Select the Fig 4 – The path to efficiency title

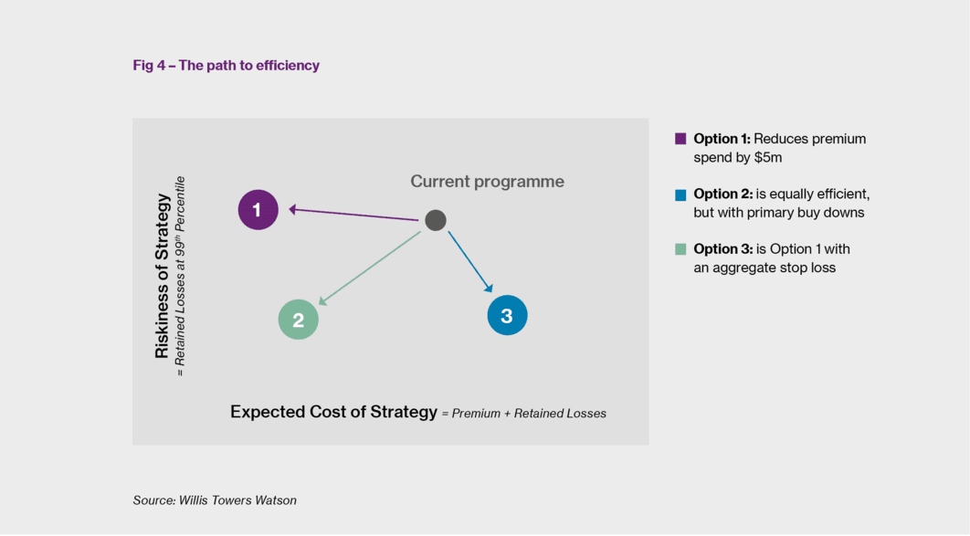(x=226, y=66)
